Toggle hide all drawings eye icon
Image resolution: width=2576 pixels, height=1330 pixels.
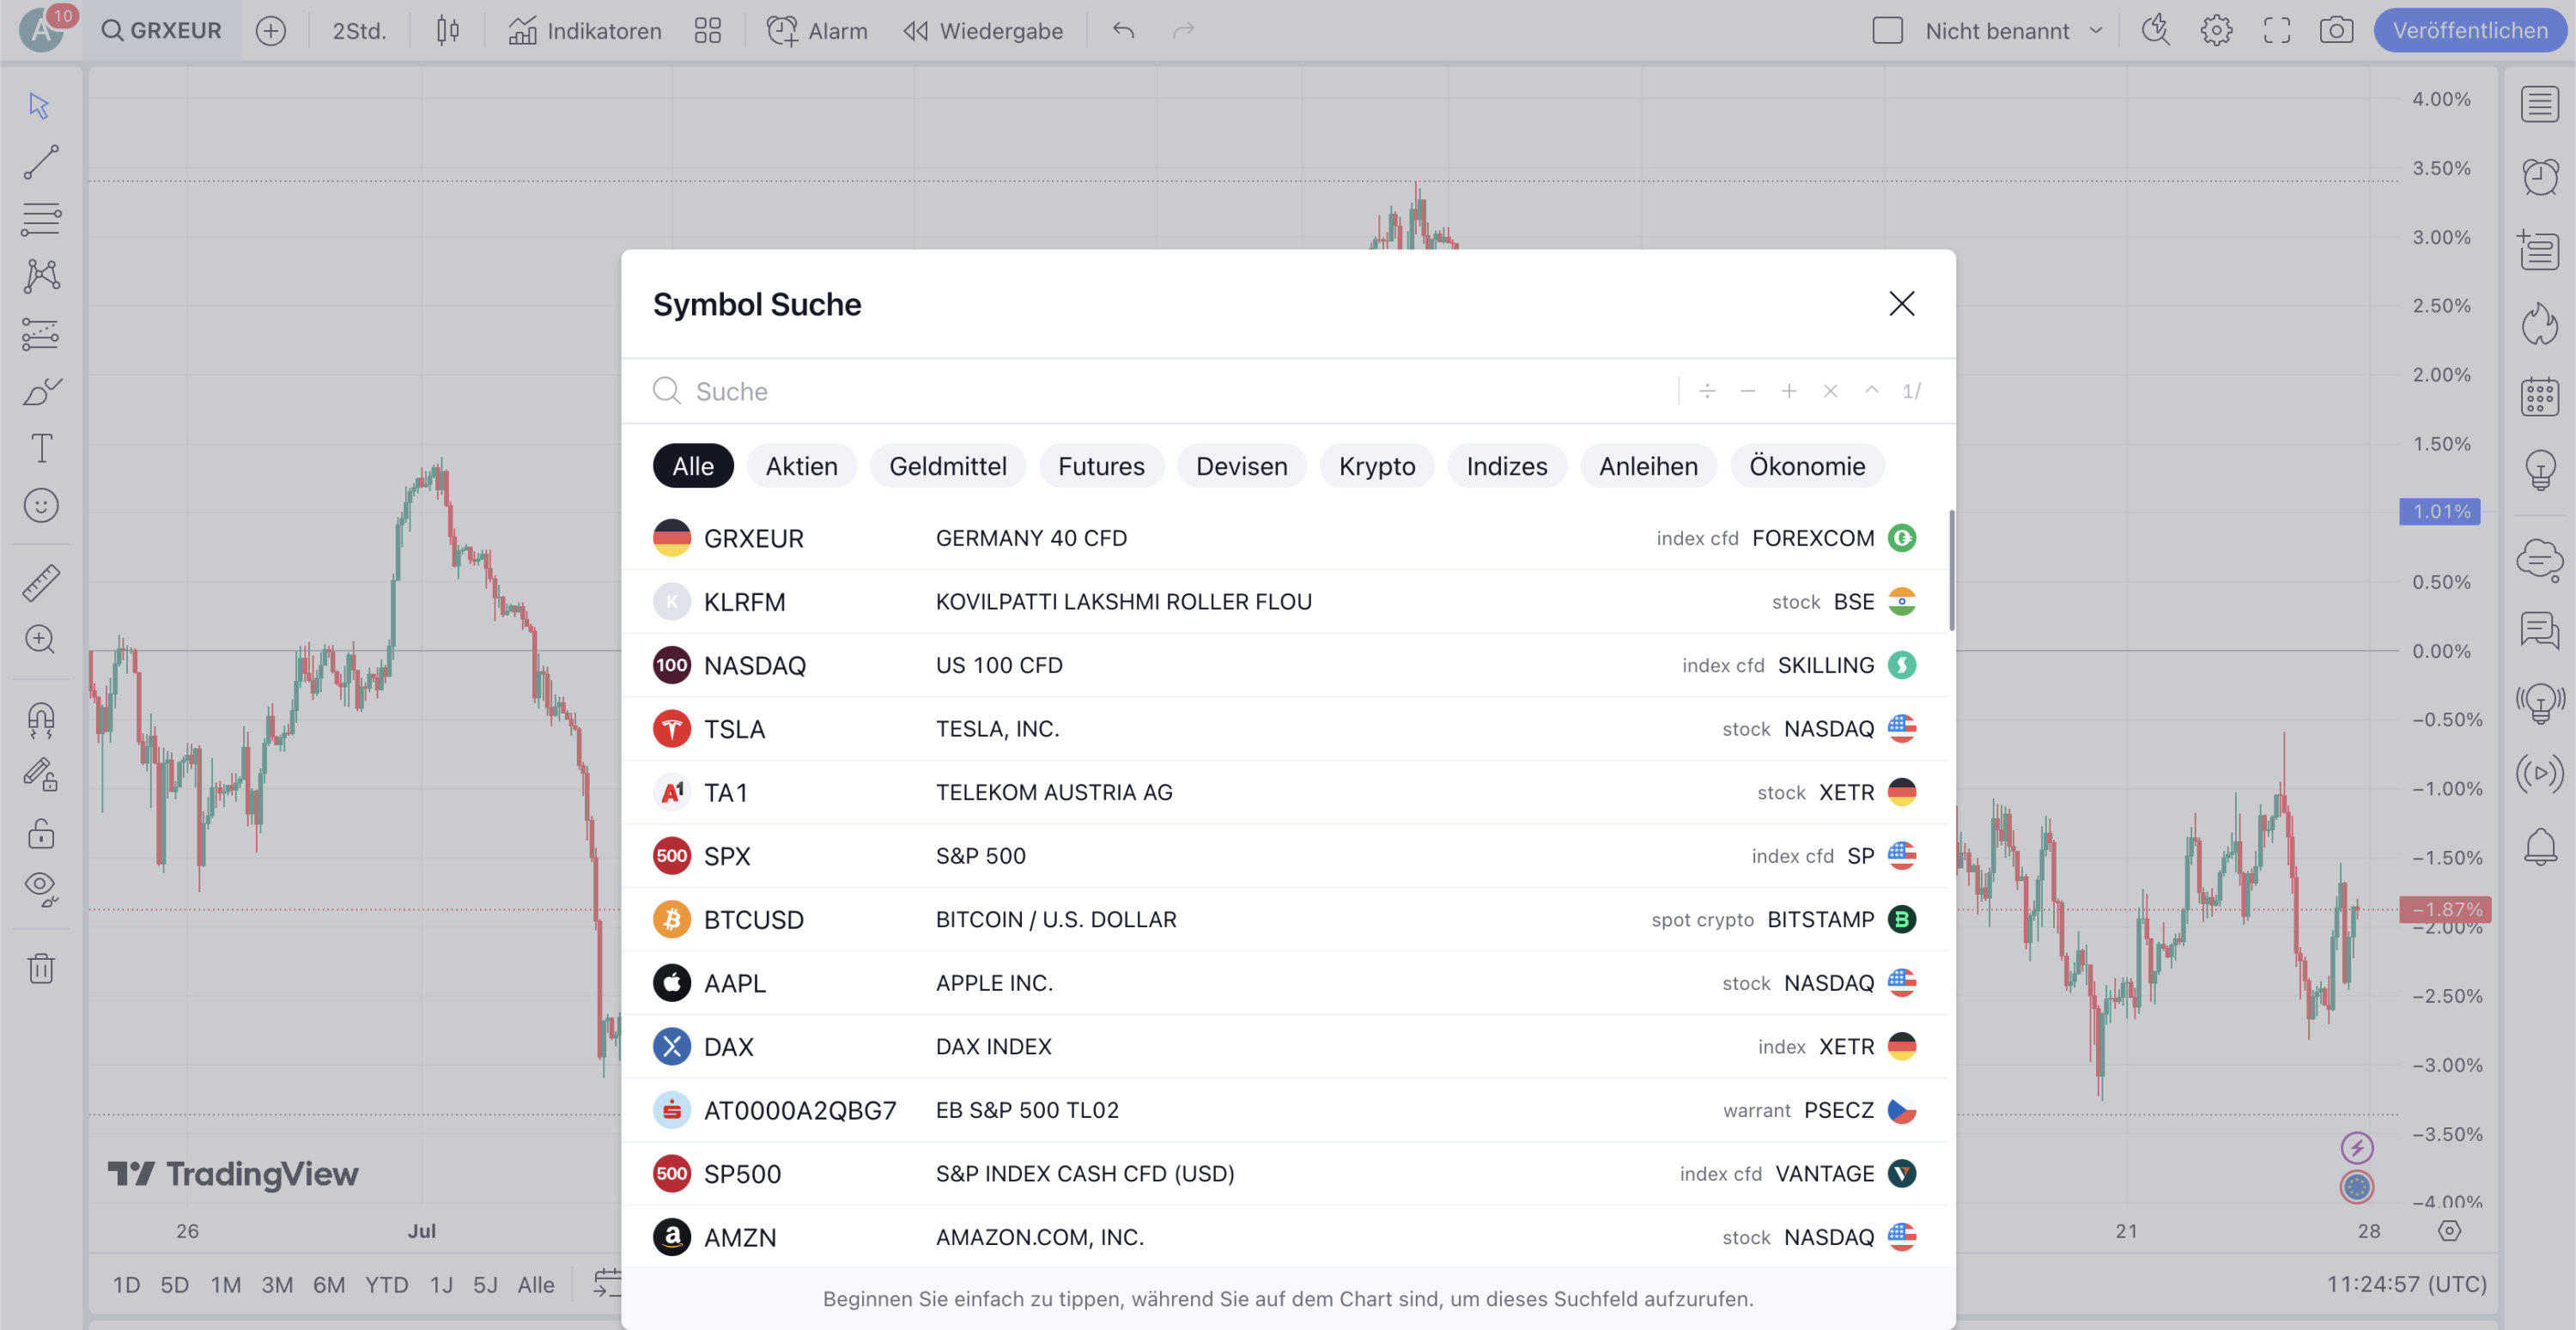tap(40, 888)
